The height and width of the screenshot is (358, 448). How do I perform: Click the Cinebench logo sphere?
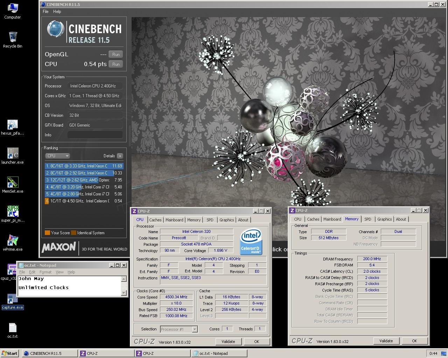coord(56,29)
